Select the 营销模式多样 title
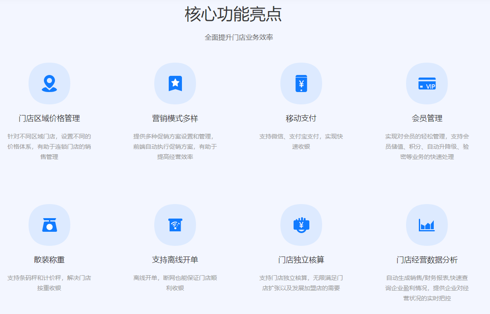The image size is (490, 314). click(x=175, y=118)
